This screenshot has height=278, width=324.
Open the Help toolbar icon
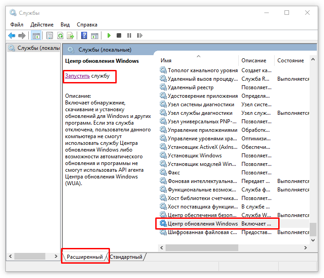(x=84, y=35)
